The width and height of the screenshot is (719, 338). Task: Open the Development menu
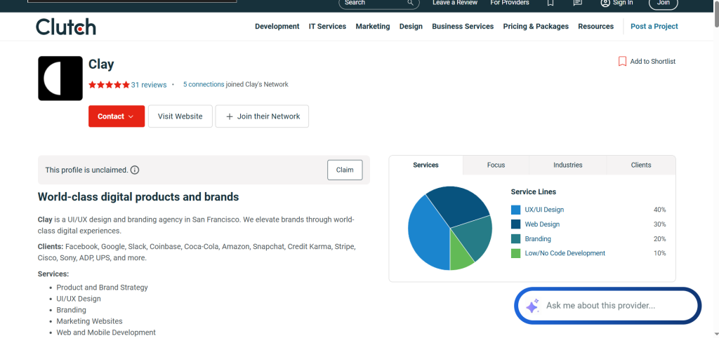click(277, 27)
